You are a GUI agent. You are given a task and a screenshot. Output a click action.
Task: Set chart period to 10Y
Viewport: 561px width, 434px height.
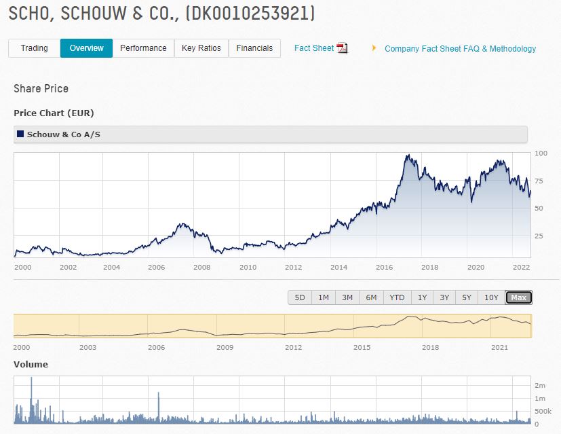[x=491, y=297]
